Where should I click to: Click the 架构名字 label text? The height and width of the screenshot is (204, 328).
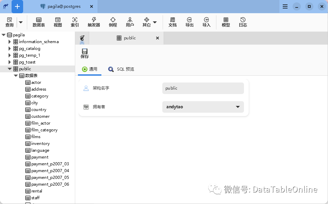[x=101, y=88]
